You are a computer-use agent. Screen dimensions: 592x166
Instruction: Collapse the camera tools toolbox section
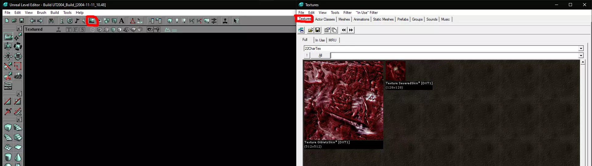tap(19, 28)
